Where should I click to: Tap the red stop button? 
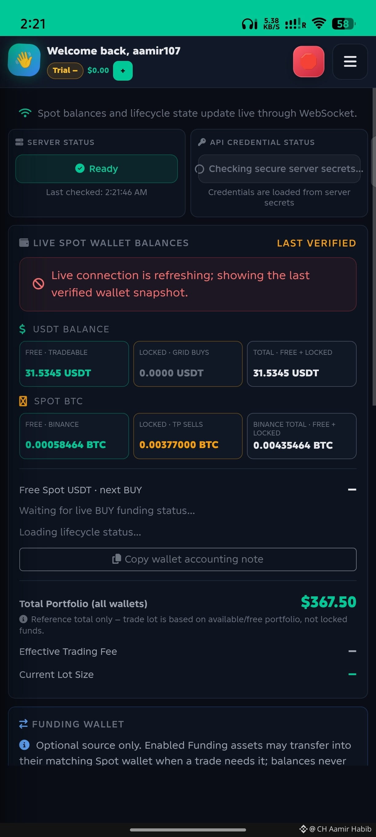click(308, 62)
